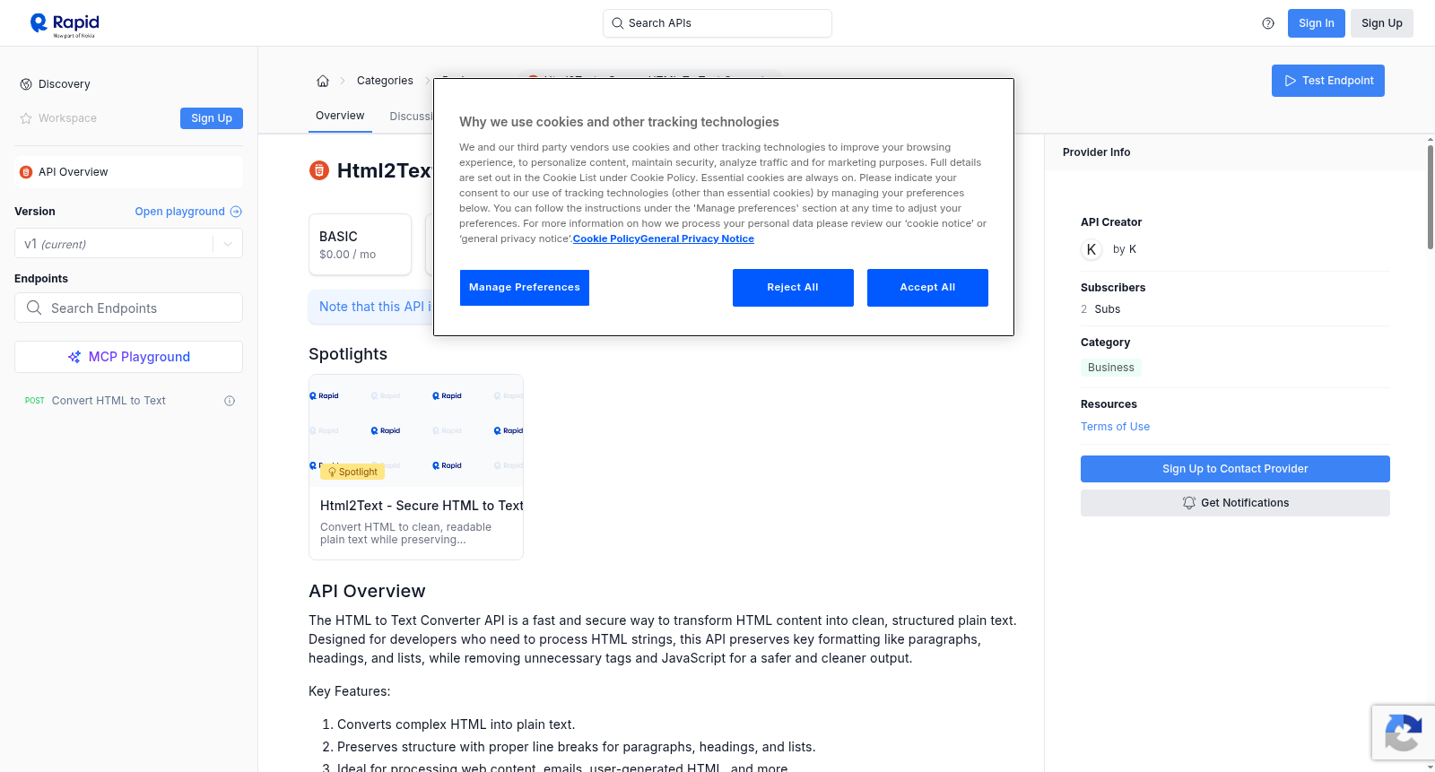Click the API creator K avatar
The width and height of the screenshot is (1435, 772).
pos(1091,249)
